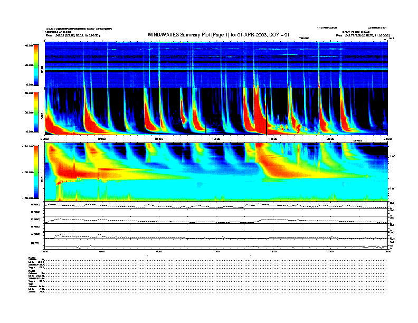The height and width of the screenshot is (323, 418).
Task: Select the 04:00 label below RAD1 panel
Action: [x=101, y=139]
